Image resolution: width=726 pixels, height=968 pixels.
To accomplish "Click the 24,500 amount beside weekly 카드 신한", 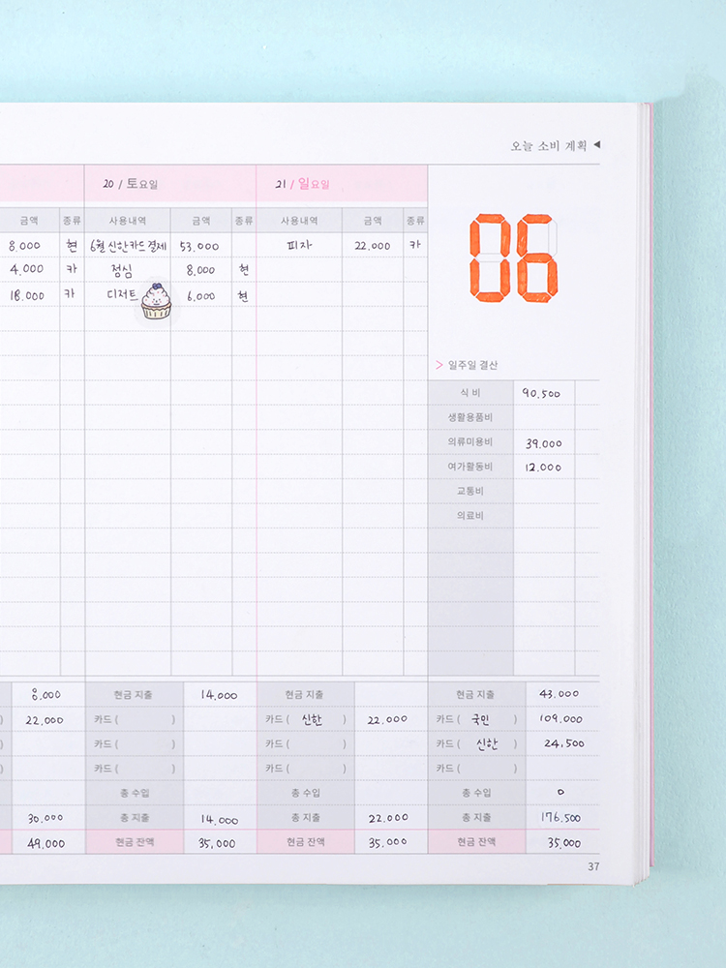I will 564,743.
